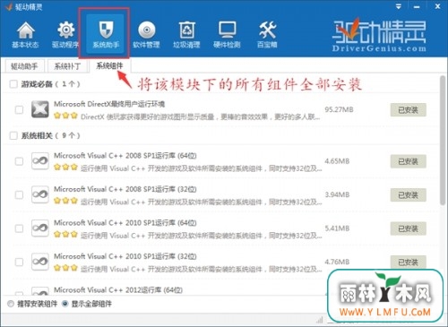Image resolution: width=448 pixels, height=327 pixels.
Task: Tick the Visual C++ 2008 SP1 (64位) checkbox
Action: point(19,161)
